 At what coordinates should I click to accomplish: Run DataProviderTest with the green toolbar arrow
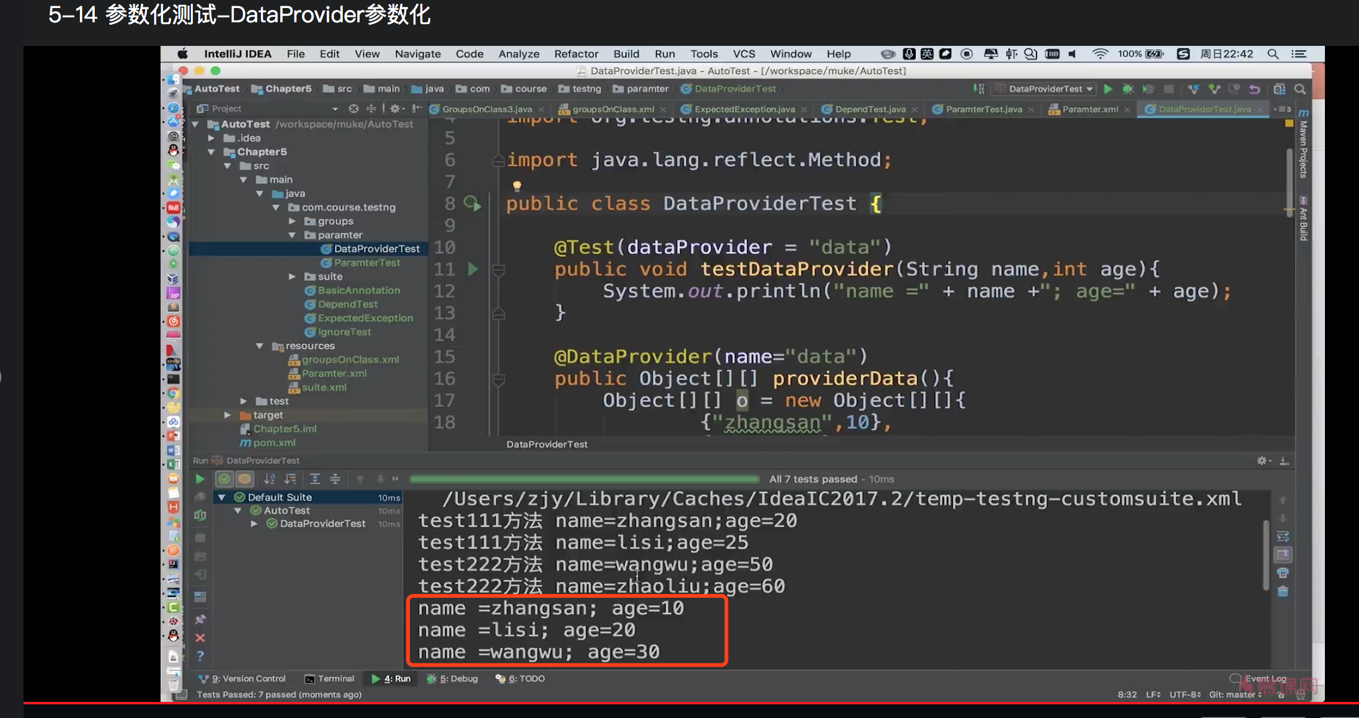pos(1108,89)
